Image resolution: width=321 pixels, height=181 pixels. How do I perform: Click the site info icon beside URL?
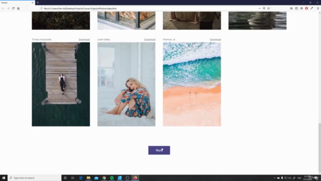(41, 9)
